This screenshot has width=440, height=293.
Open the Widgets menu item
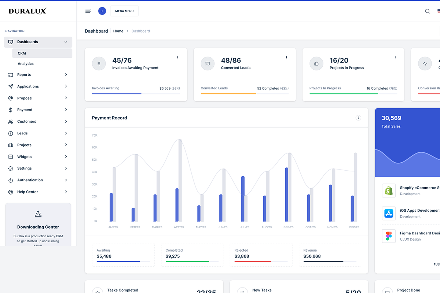click(38, 157)
